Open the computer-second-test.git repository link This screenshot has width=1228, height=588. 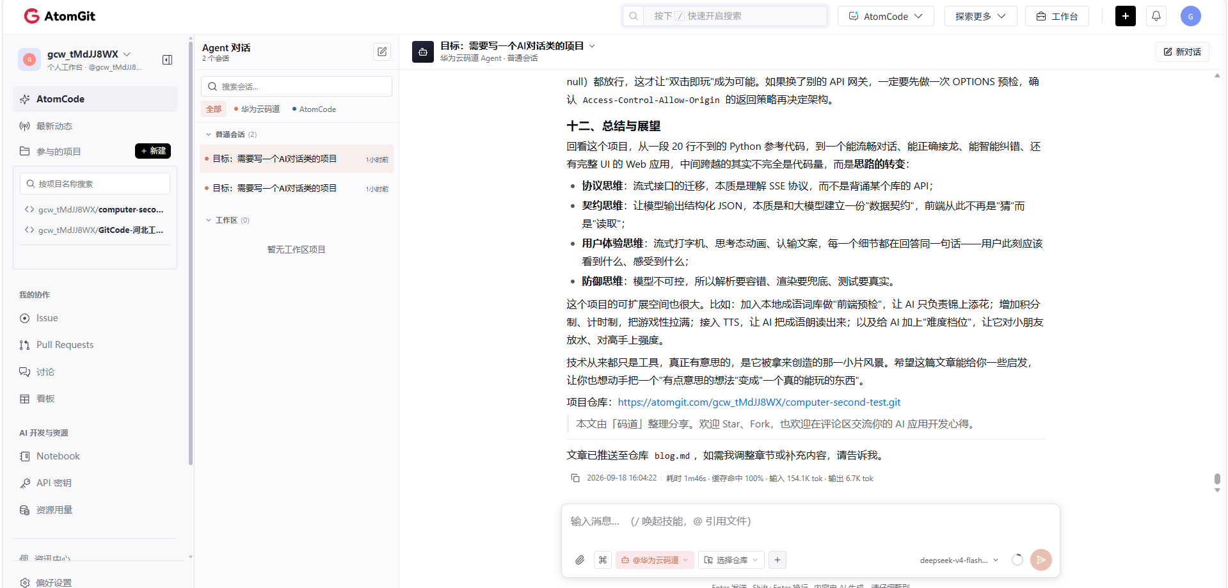click(x=759, y=402)
